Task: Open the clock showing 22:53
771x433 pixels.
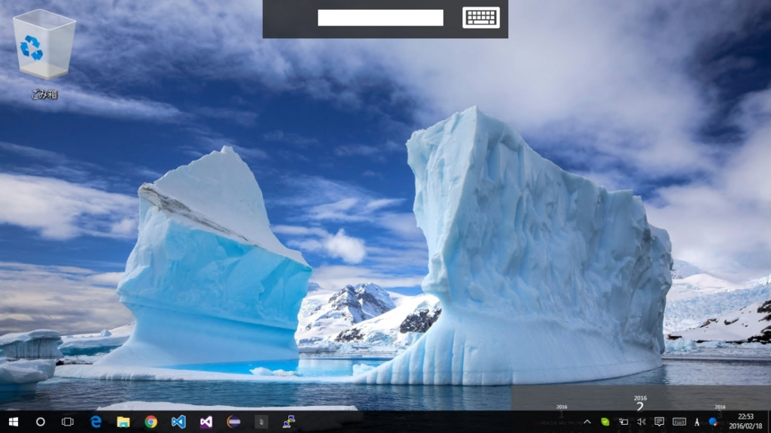Action: pyautogui.click(x=745, y=421)
